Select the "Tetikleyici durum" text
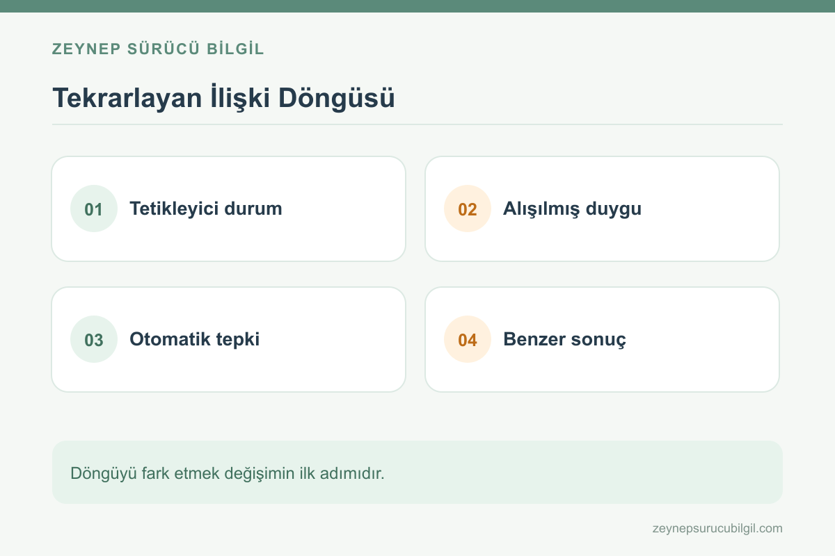The image size is (835, 556). click(x=206, y=208)
